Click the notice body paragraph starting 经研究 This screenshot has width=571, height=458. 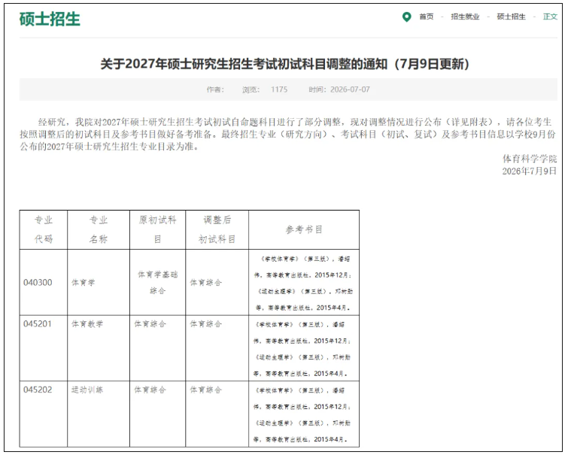pos(288,135)
